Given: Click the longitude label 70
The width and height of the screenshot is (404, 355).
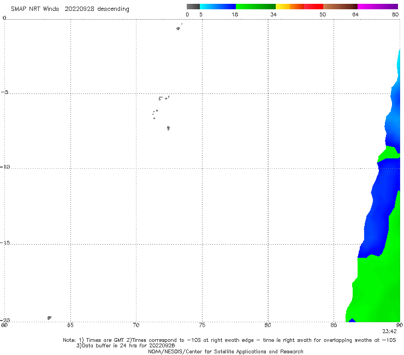Looking at the screenshot, I should tap(136, 325).
